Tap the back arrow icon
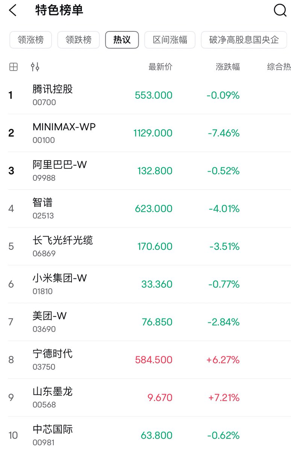 click(x=13, y=11)
